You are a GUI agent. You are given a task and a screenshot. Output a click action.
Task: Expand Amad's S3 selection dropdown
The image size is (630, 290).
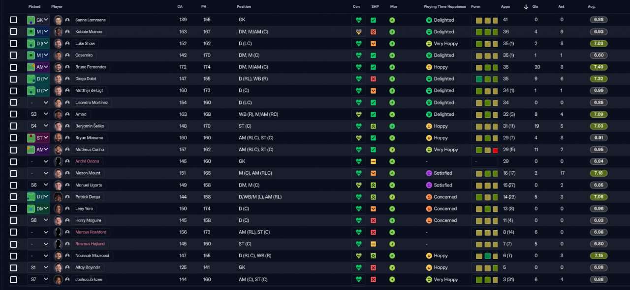coord(38,114)
